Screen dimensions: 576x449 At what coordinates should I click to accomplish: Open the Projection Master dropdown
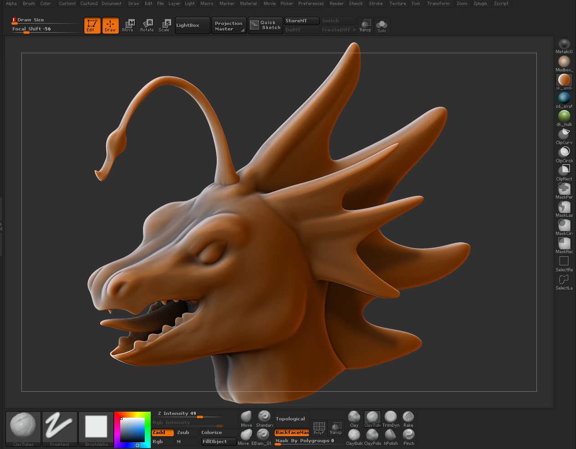229,26
